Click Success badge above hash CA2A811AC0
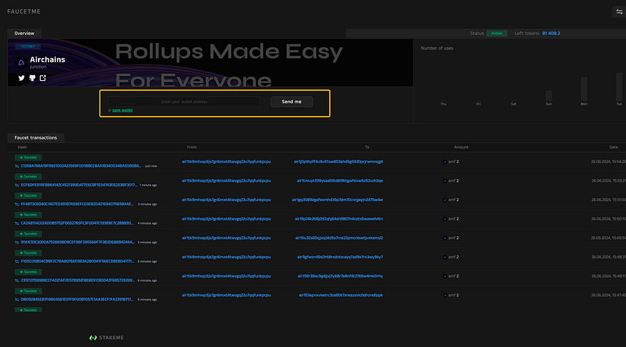 (x=29, y=215)
